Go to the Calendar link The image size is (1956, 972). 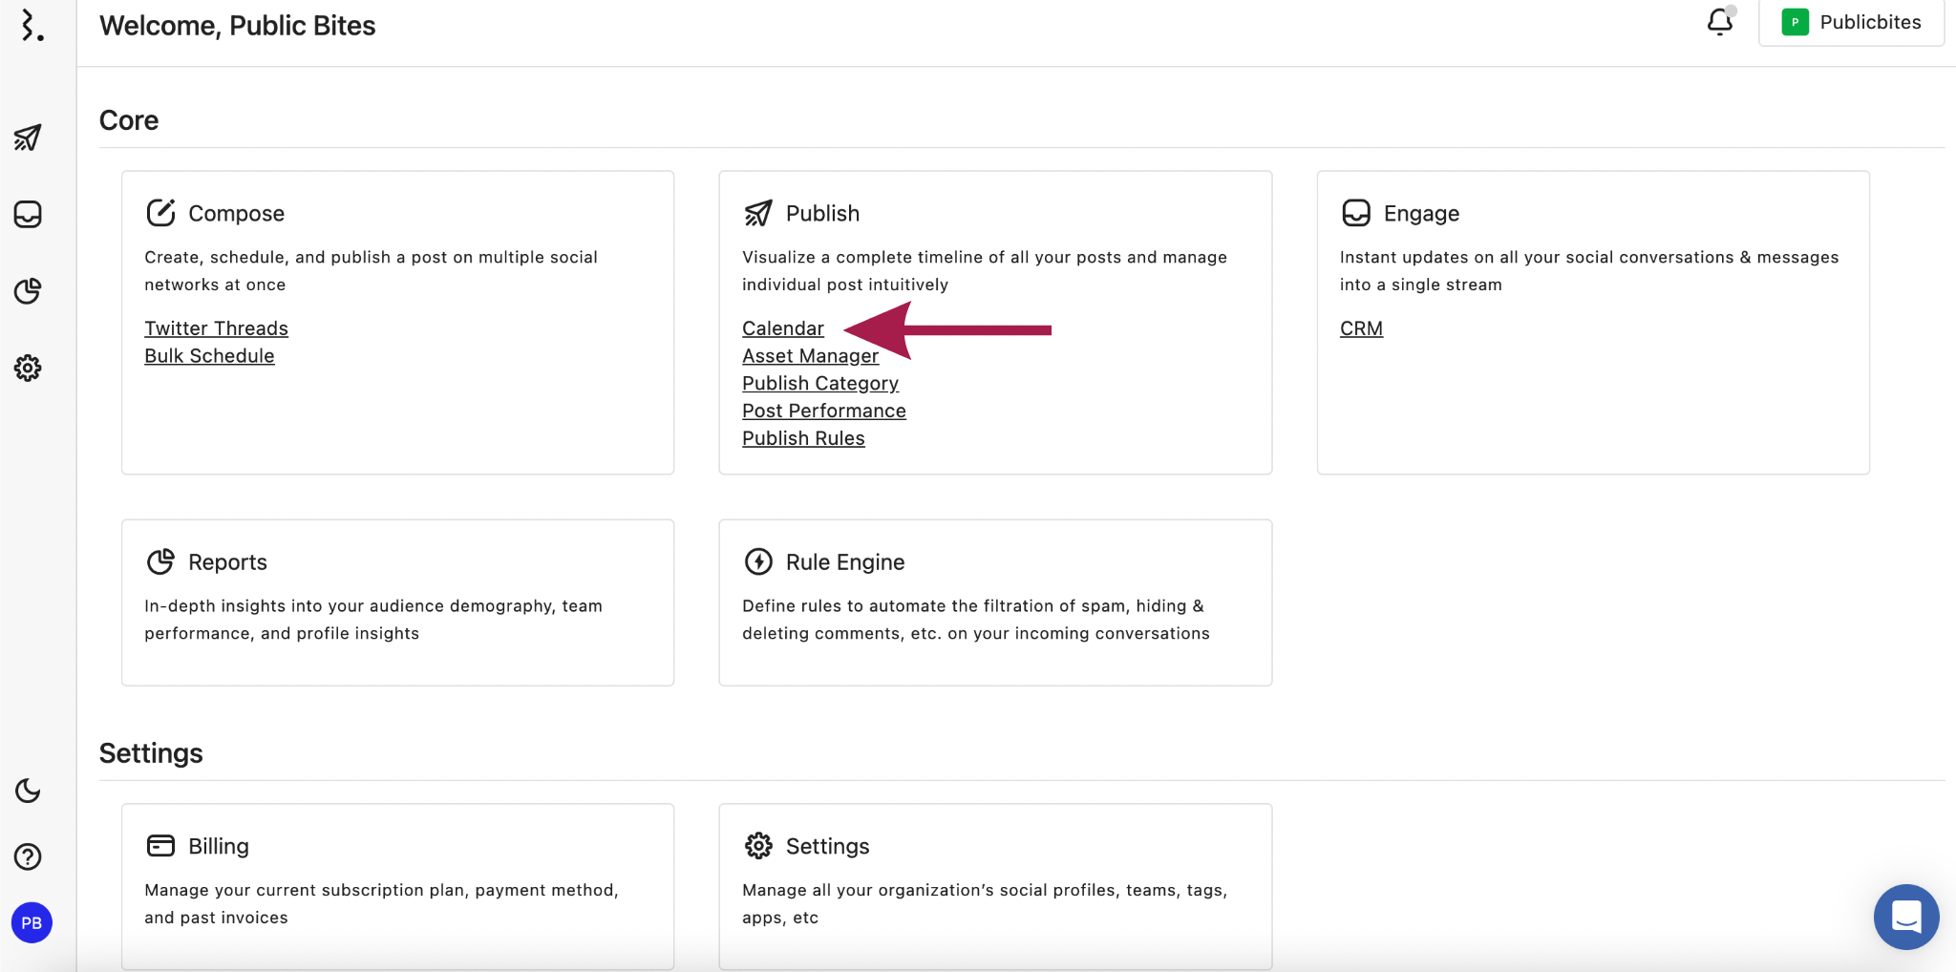click(x=782, y=328)
